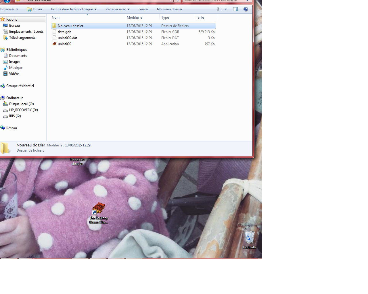
Task: Click the Téléchargements folder icon
Action: pos(5,38)
